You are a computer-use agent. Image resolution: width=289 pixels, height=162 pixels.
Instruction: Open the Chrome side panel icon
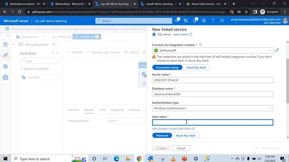[255, 12]
